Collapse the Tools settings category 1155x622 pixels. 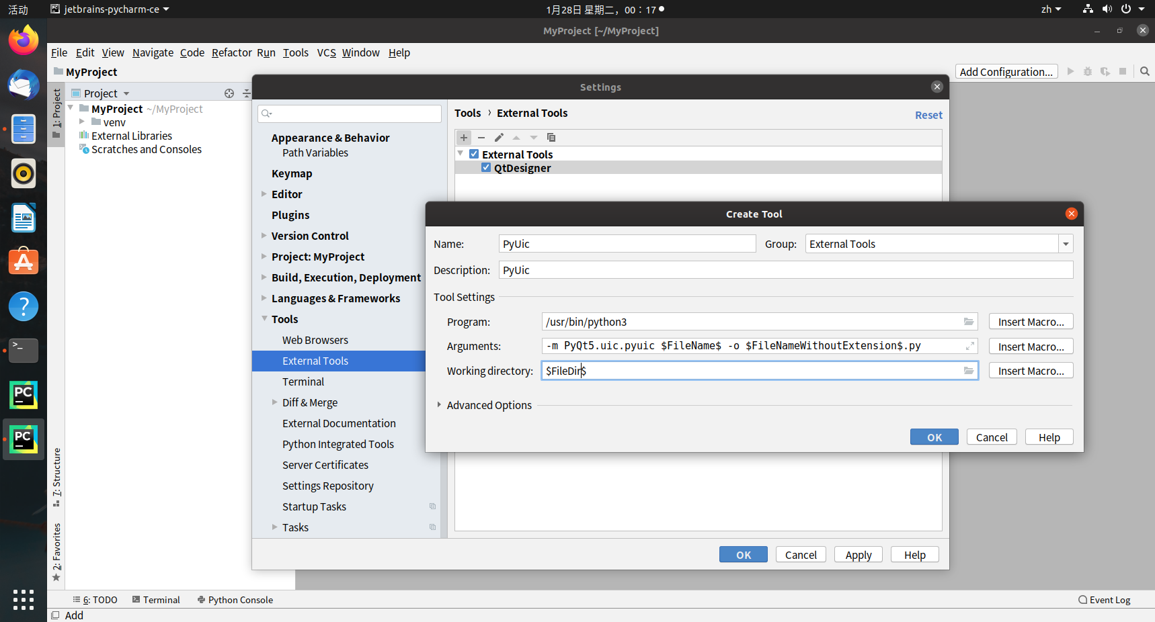(x=264, y=319)
